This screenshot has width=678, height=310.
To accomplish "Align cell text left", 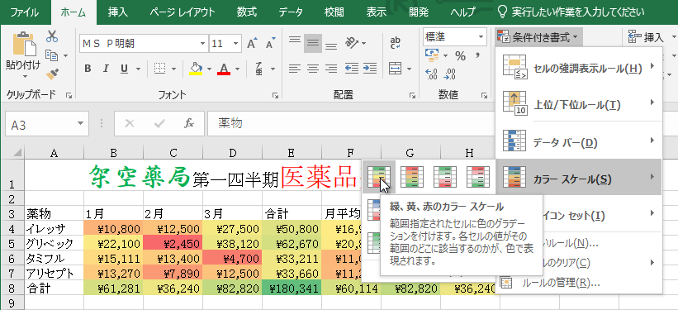I will coord(295,69).
